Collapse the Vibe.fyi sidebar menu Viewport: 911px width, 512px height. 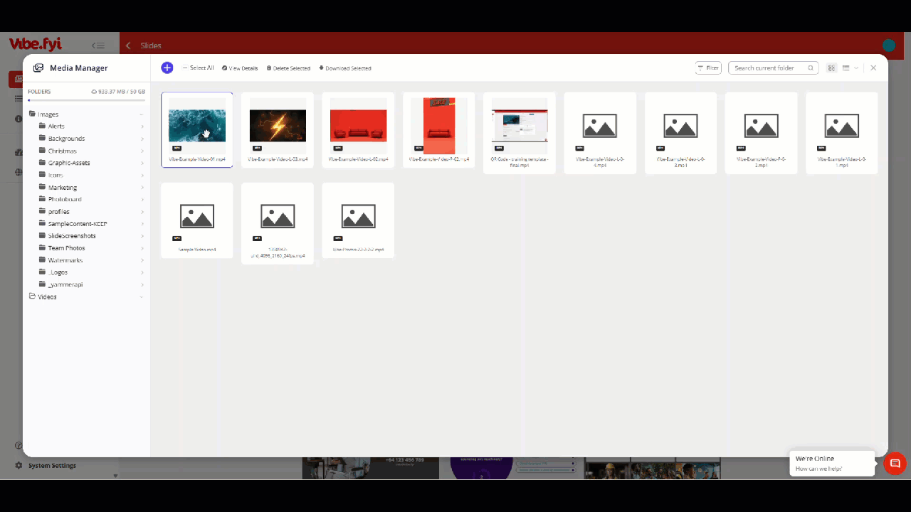point(98,46)
